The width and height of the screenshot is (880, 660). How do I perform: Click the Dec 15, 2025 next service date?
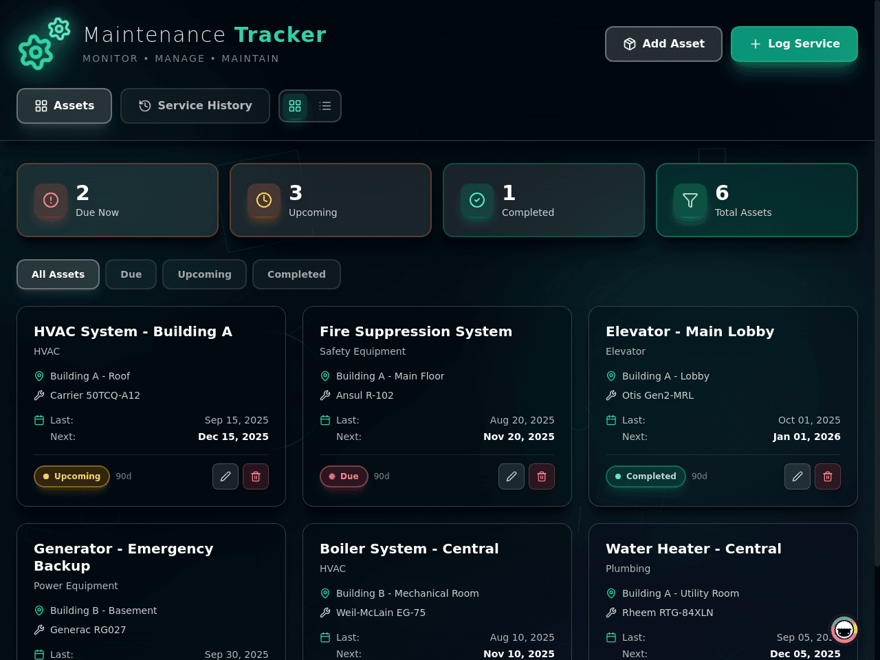point(233,437)
